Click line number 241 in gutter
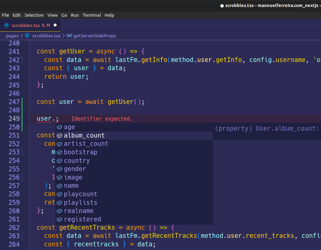Screen dimensions: 321x250 click(x=14, y=52)
